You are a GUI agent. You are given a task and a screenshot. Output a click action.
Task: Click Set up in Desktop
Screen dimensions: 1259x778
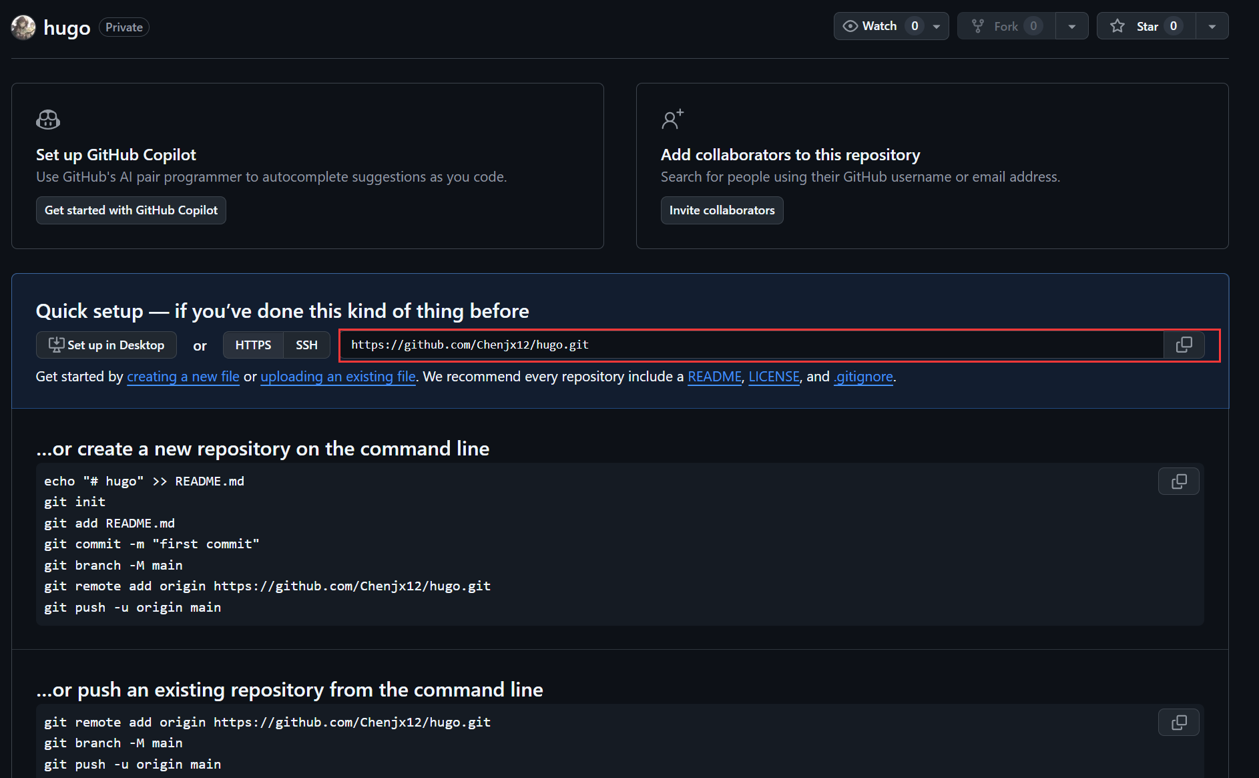pos(106,345)
